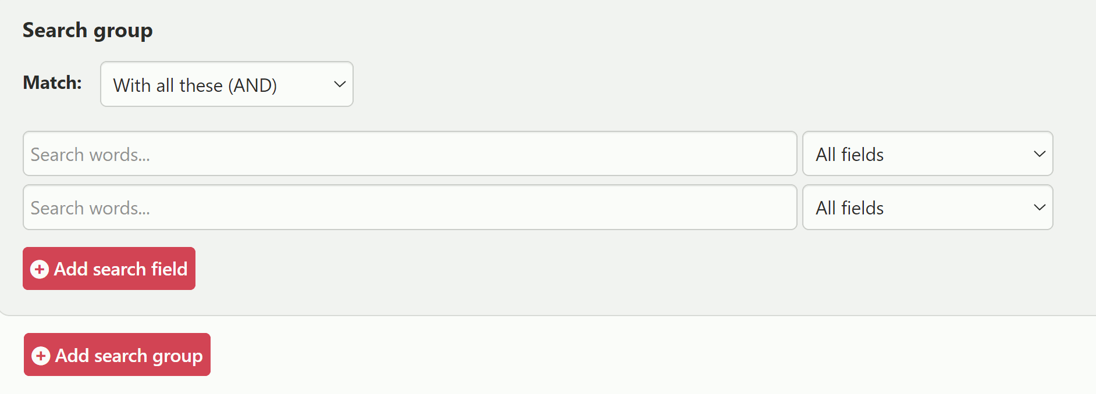This screenshot has height=394, width=1096.
Task: Open the Match type dropdown
Action: (x=226, y=84)
